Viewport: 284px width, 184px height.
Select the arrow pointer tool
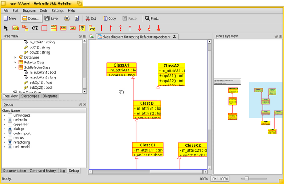[x=6, y=28]
